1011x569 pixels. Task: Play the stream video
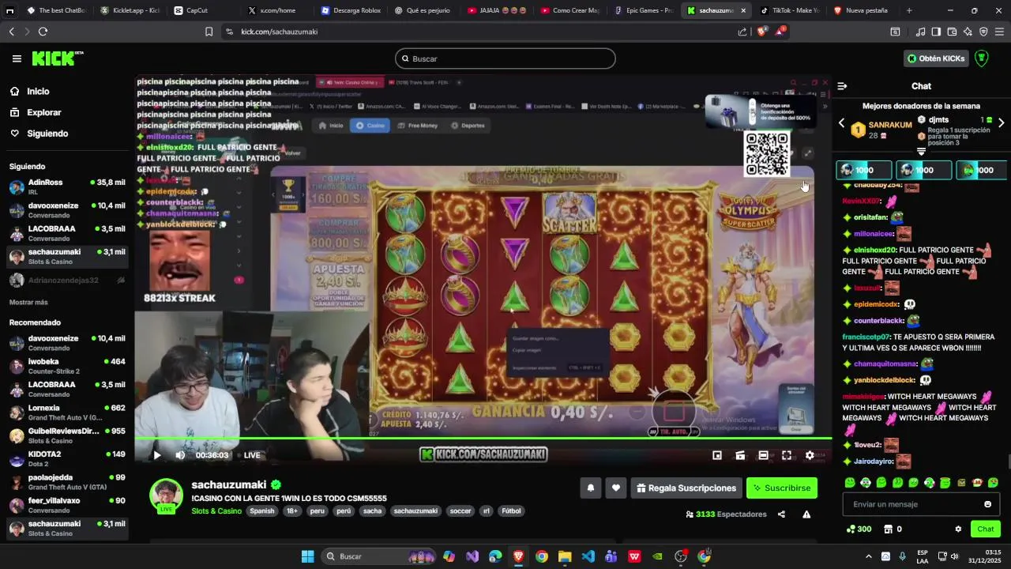click(156, 455)
